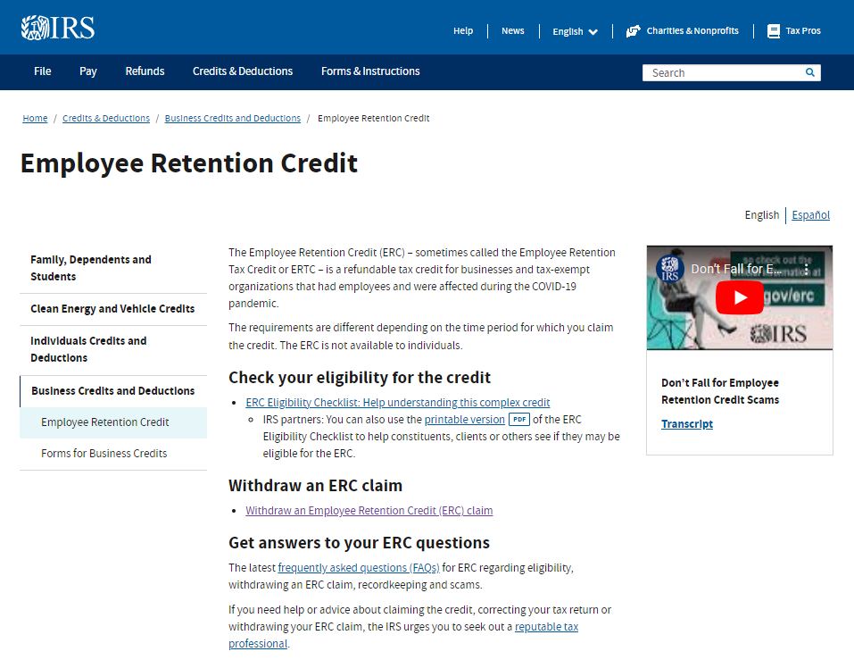
Task: Open Withdraw an Employee Retention Credit claim link
Action: coord(369,511)
